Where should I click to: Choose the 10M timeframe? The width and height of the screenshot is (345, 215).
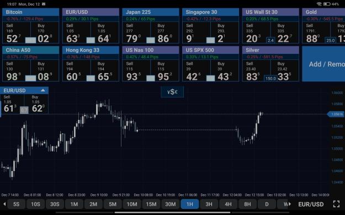(132, 204)
